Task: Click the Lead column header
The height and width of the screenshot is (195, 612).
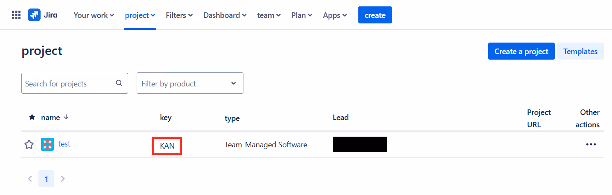Action: pos(341,118)
